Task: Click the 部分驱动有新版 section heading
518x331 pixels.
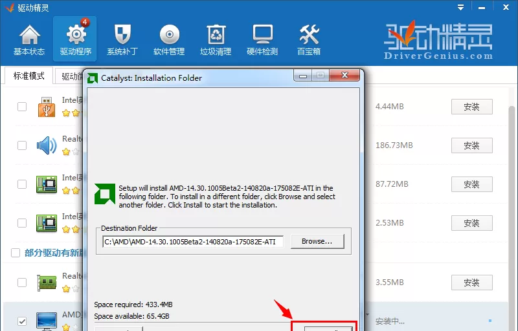Action: (54, 253)
